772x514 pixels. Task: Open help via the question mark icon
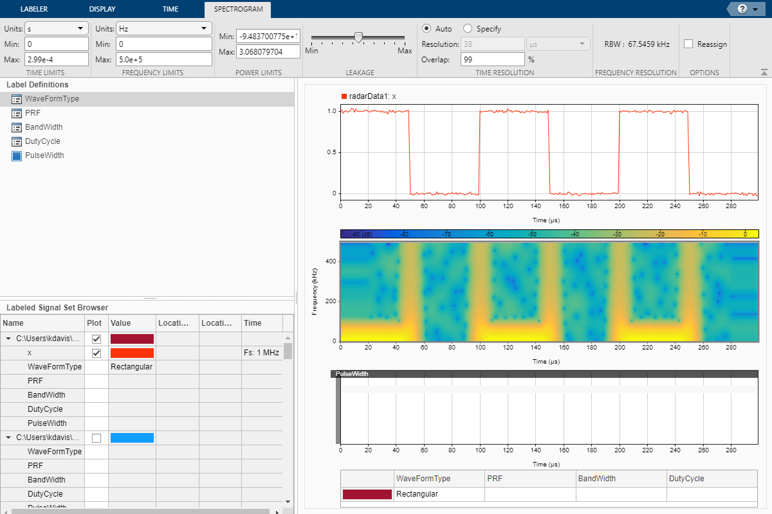pos(742,9)
